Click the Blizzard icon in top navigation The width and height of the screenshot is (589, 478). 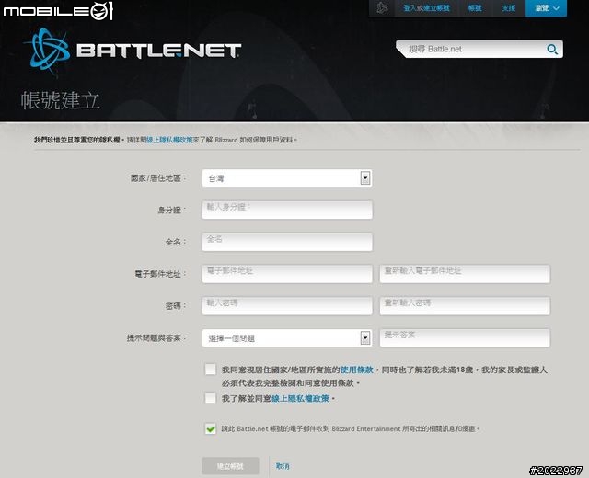(382, 8)
